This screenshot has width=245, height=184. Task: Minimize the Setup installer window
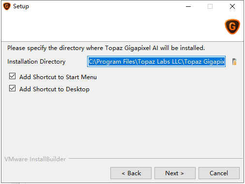point(188,6)
